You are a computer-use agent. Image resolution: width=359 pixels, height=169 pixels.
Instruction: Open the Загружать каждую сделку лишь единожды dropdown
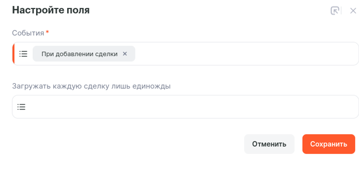[187, 107]
